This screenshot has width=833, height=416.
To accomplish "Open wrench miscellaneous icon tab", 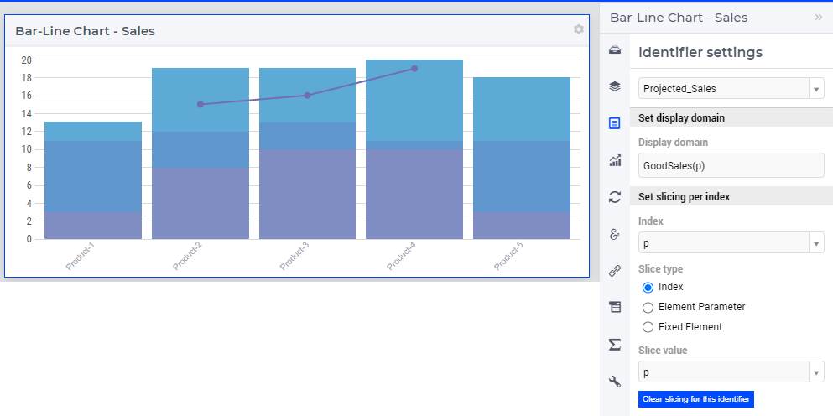I will pyautogui.click(x=615, y=382).
